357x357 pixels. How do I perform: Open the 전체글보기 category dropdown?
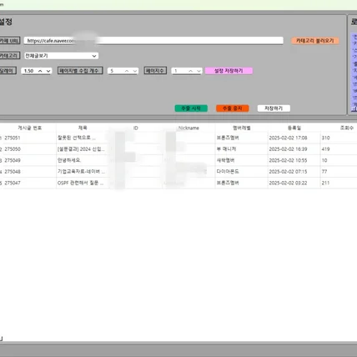click(61, 56)
